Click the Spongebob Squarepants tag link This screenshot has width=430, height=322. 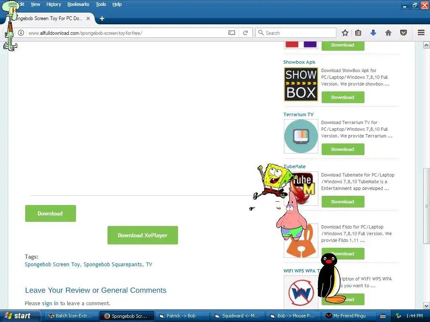(113, 265)
